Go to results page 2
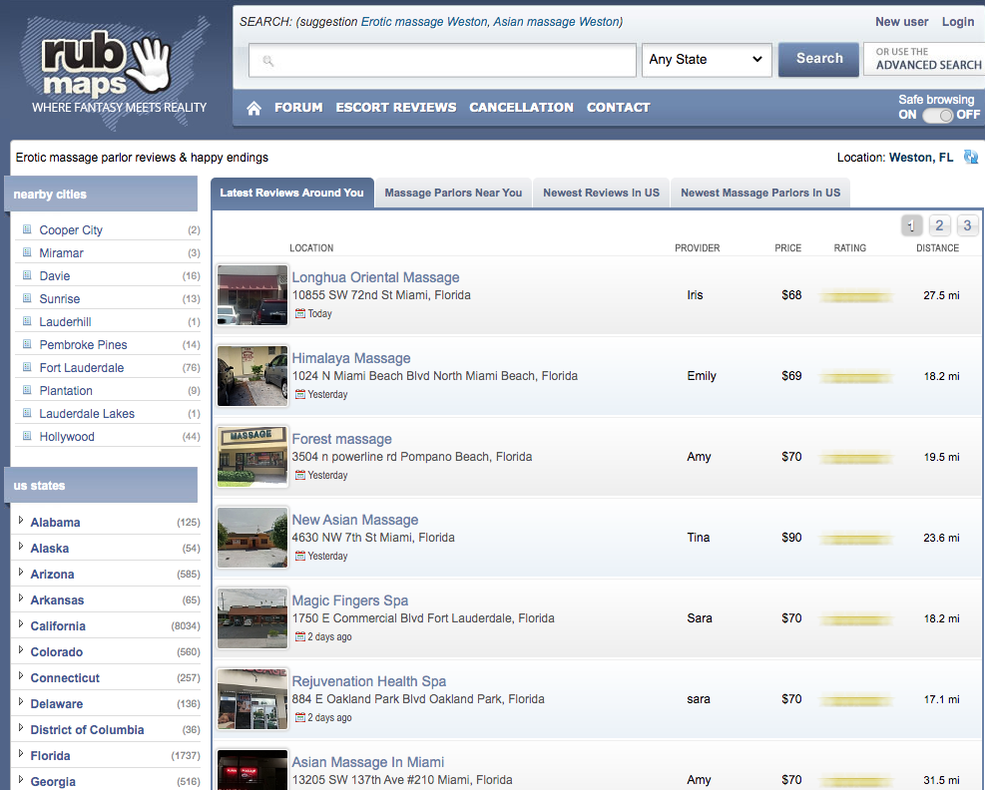 (x=939, y=224)
